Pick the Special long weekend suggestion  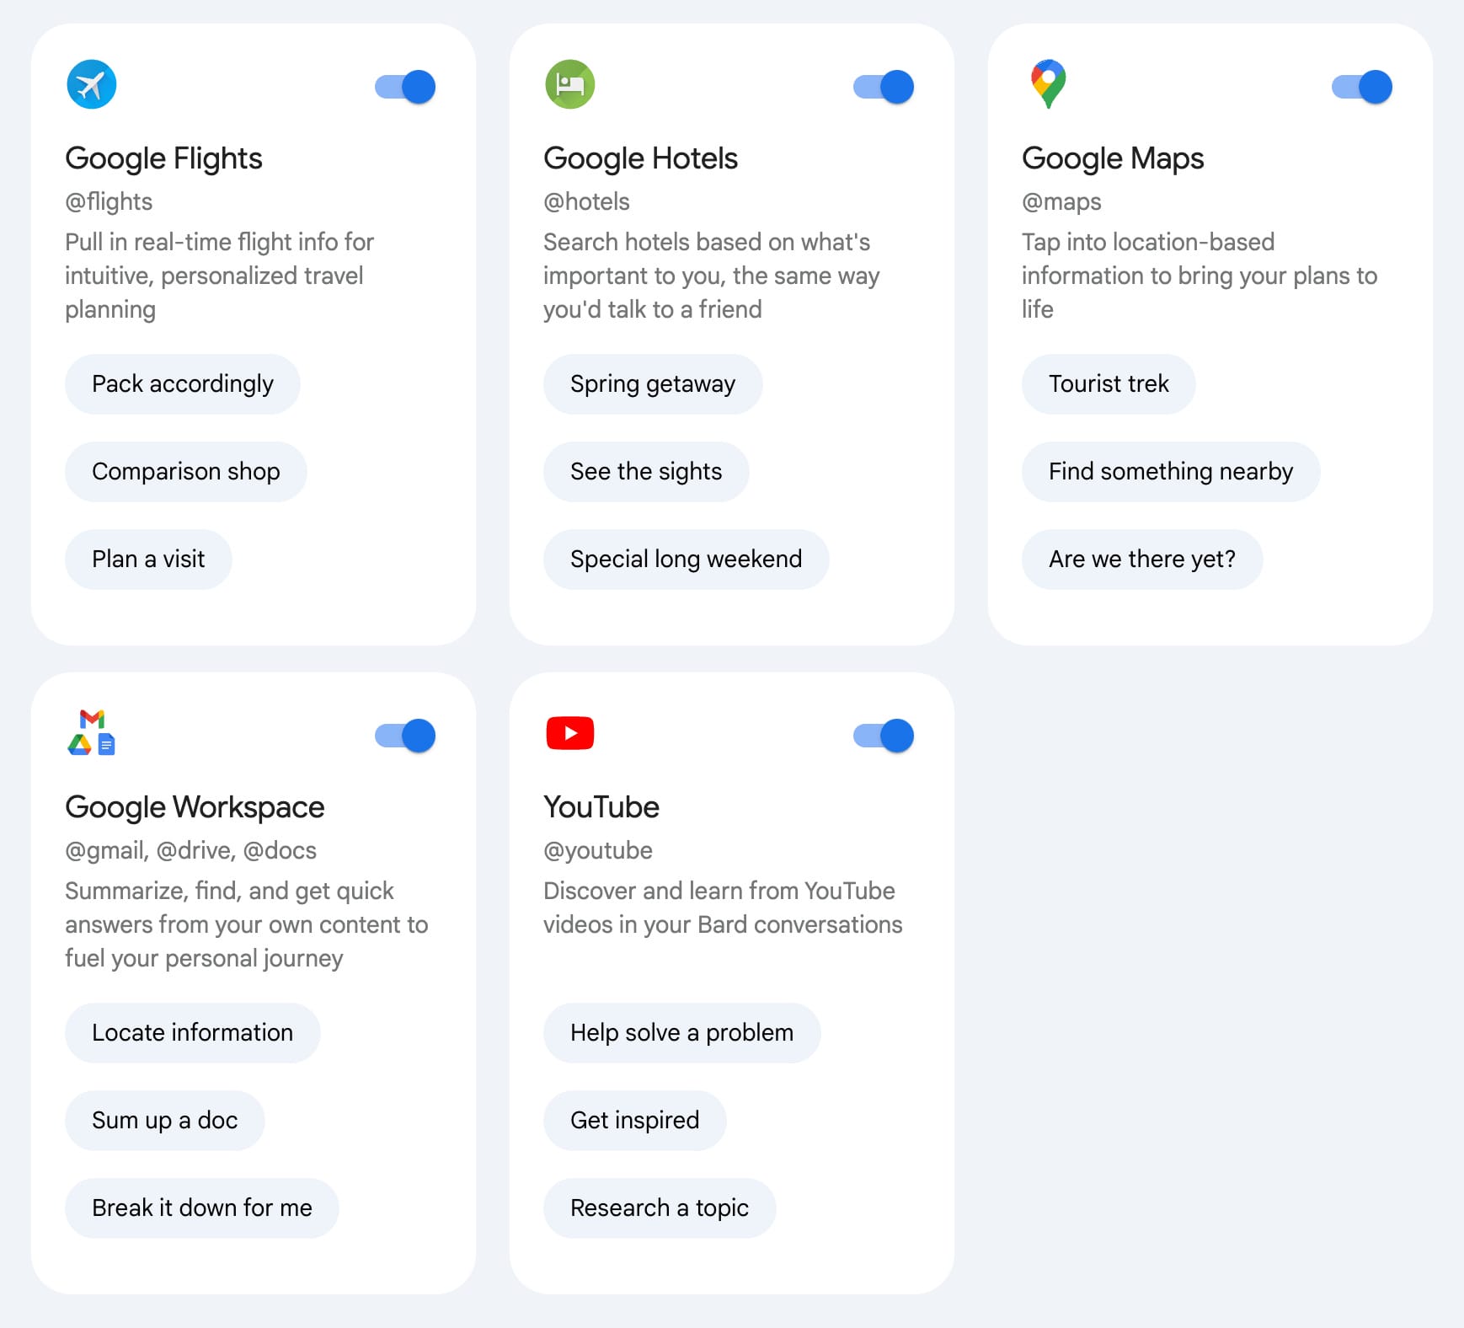click(686, 560)
